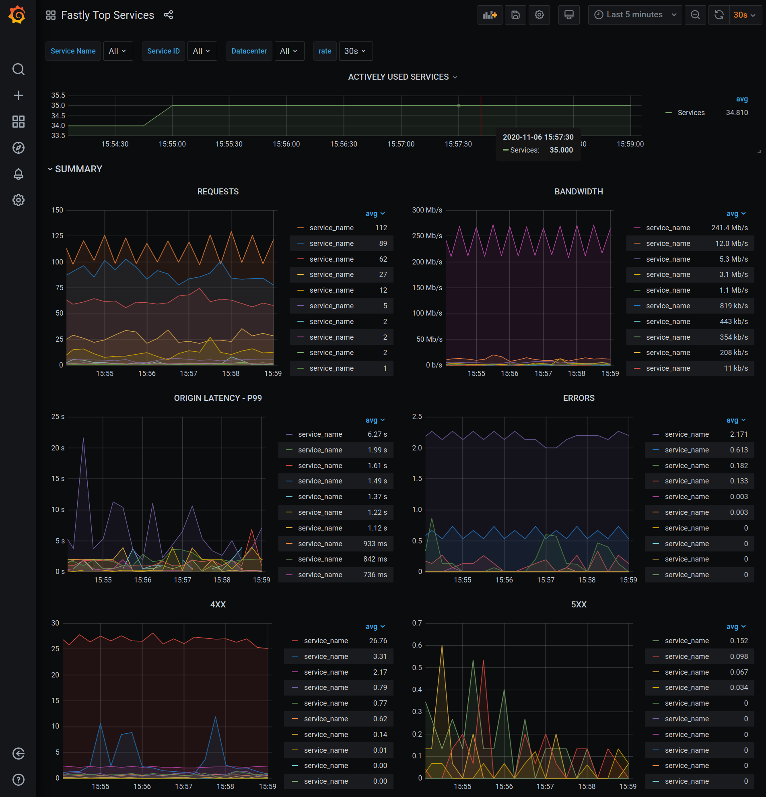
Task: Save the dashboard with the disk icon
Action: tap(515, 15)
